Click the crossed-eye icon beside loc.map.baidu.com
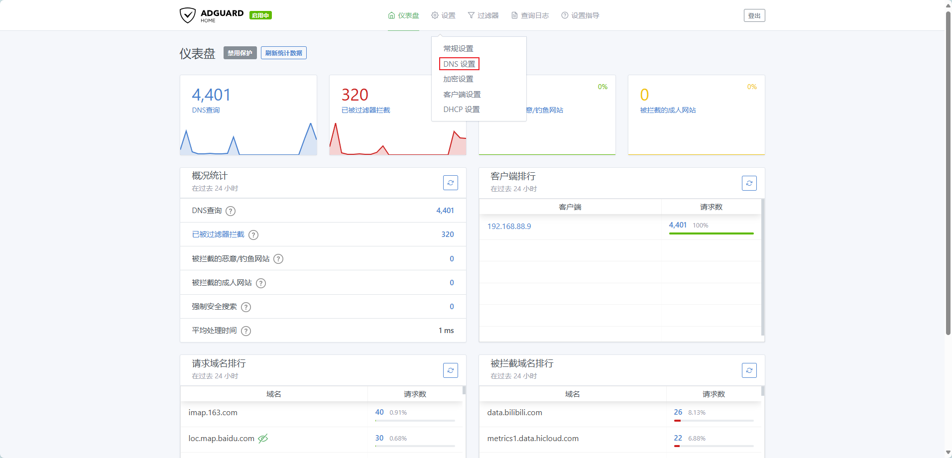Image resolution: width=952 pixels, height=458 pixels. coord(263,439)
